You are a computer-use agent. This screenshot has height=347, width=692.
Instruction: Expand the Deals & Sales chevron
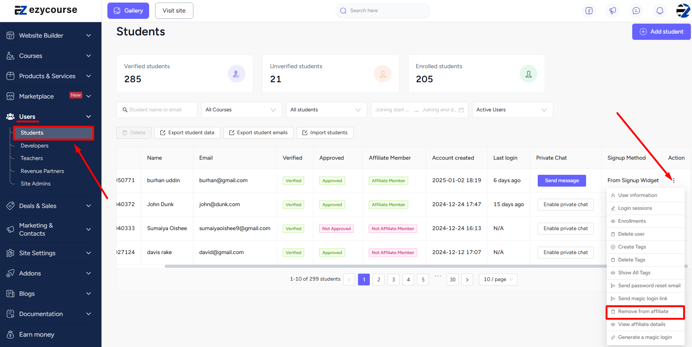(89, 206)
